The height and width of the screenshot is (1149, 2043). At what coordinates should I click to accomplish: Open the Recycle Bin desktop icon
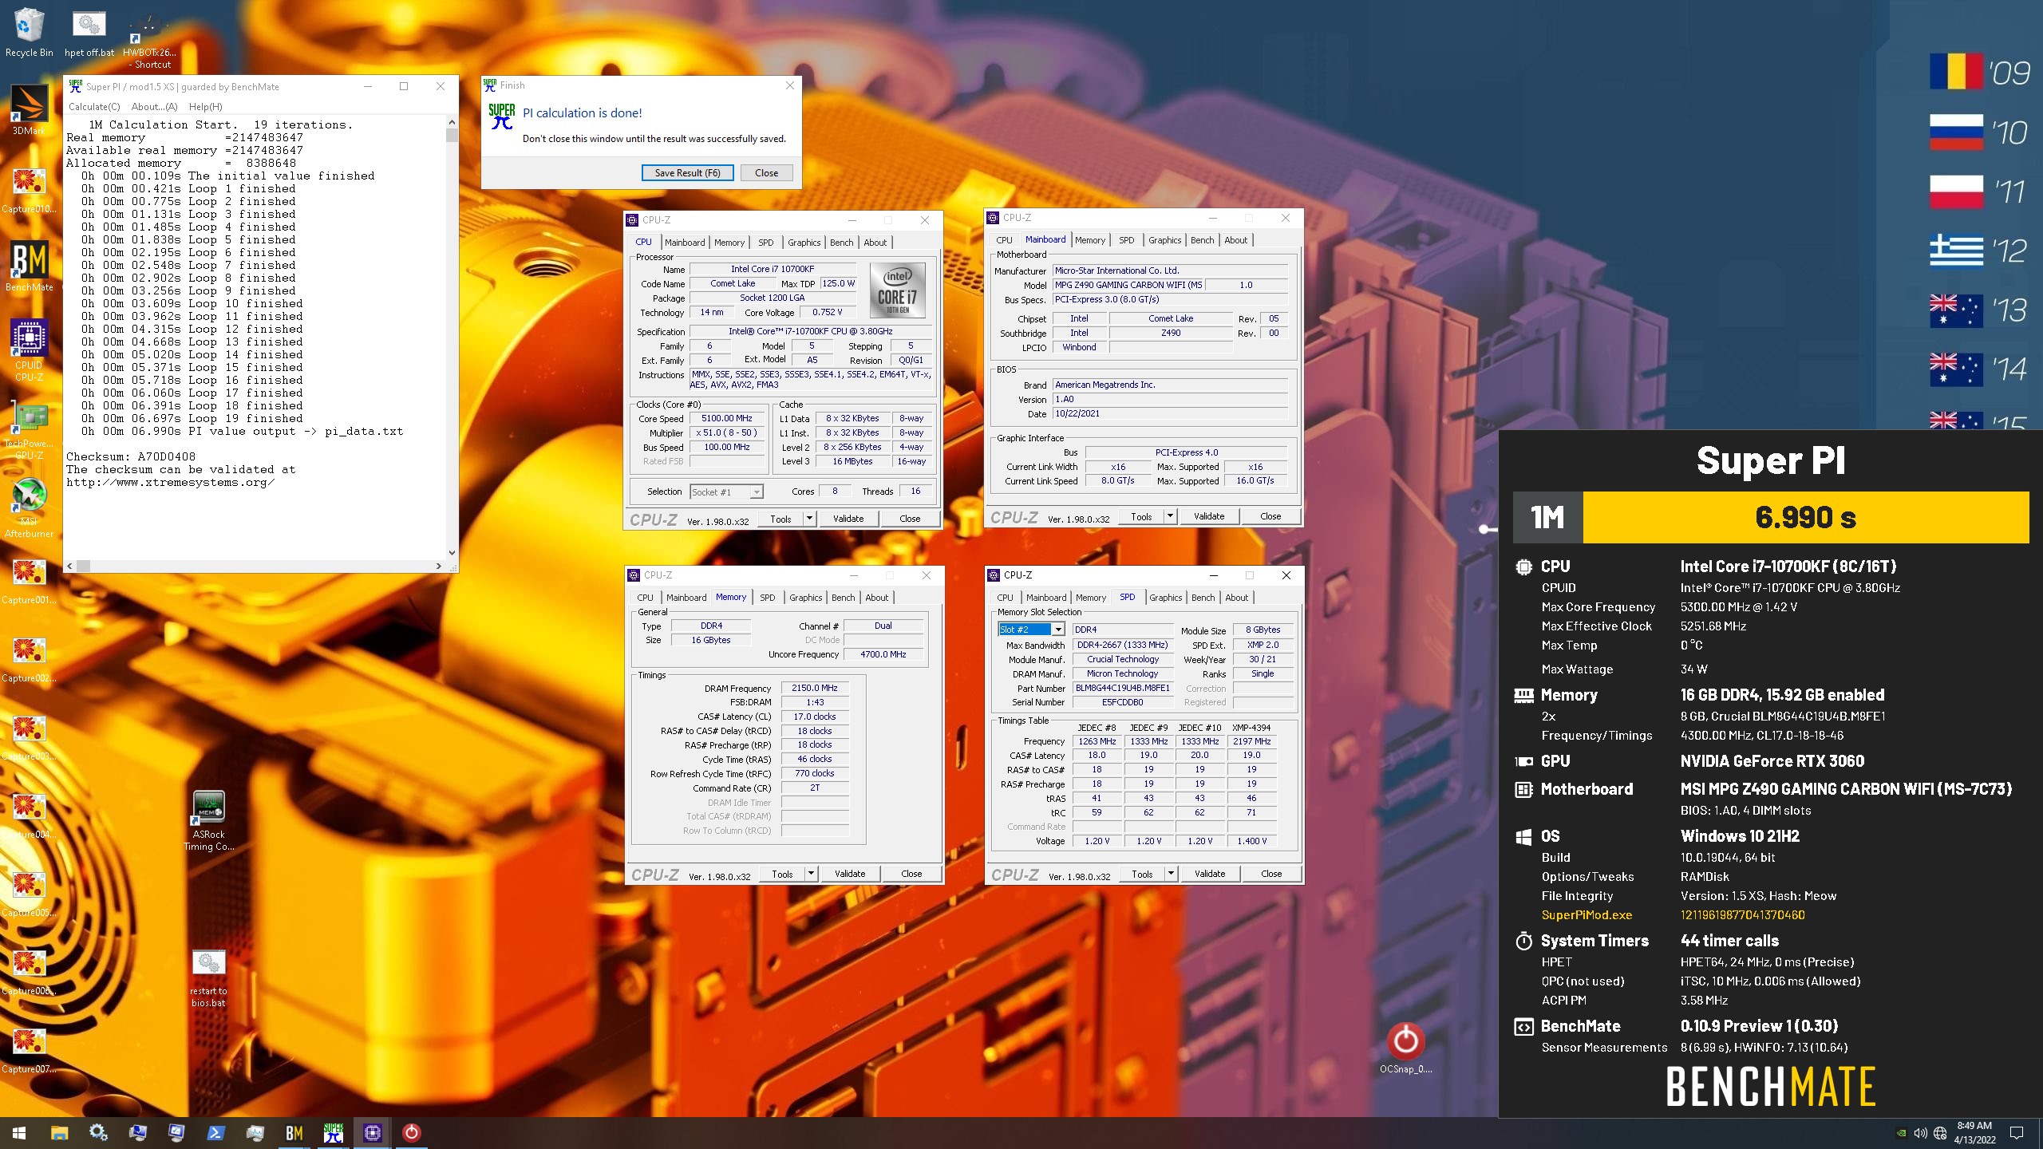[x=29, y=33]
